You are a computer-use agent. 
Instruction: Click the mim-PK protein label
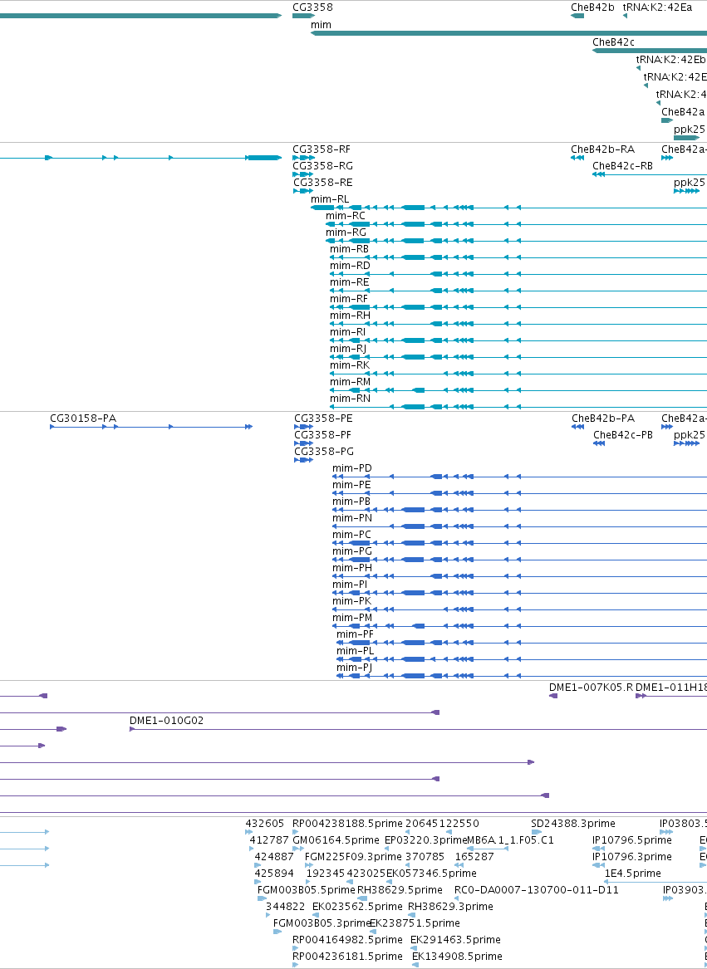352,601
